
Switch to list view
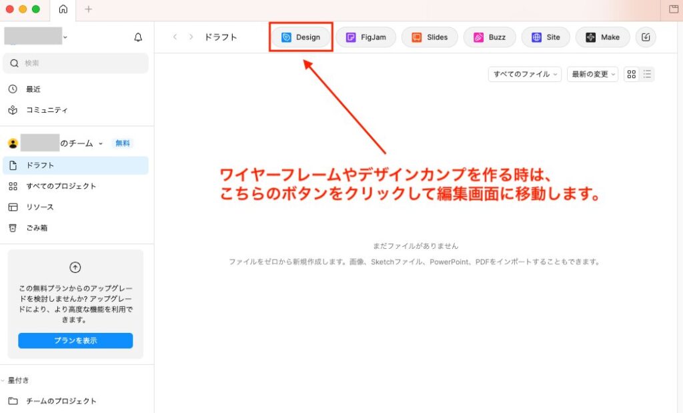(x=647, y=74)
